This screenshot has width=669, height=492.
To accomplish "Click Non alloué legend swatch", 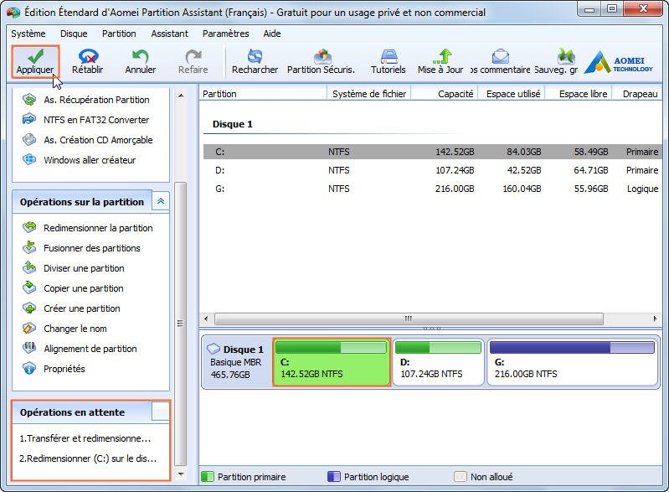I will [461, 477].
